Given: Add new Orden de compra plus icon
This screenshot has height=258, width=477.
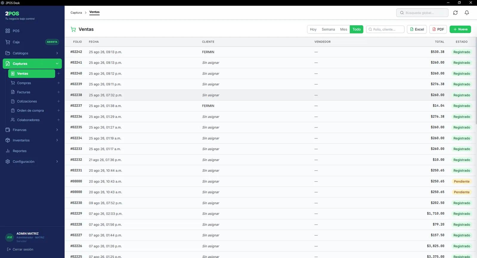Looking at the screenshot, I should (x=58, y=110).
